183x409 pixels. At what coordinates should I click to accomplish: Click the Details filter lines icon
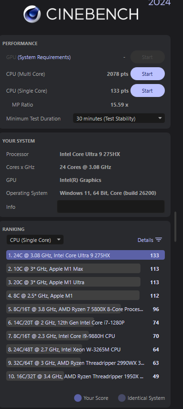(159, 240)
